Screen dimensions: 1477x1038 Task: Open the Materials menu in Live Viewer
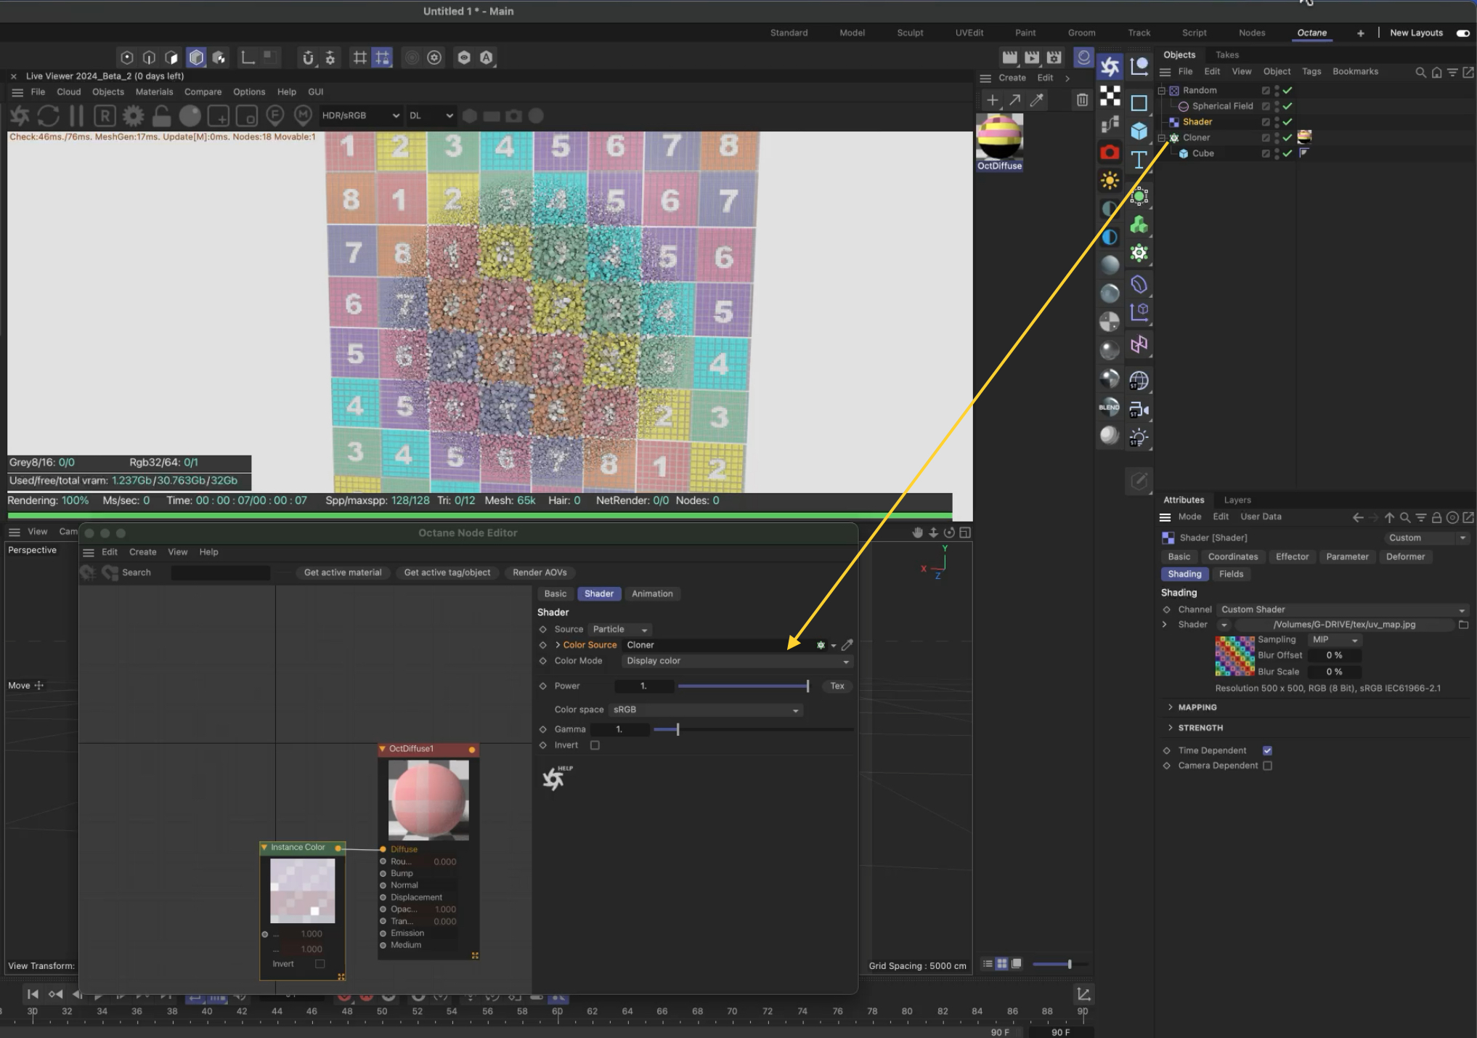[x=154, y=92]
